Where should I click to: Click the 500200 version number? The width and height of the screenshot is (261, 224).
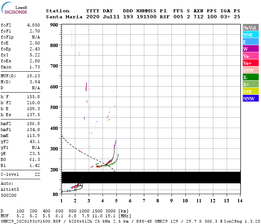click(9, 195)
